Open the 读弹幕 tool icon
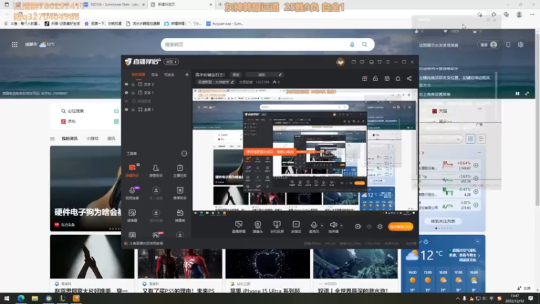This screenshot has width=540, height=304. [x=132, y=216]
